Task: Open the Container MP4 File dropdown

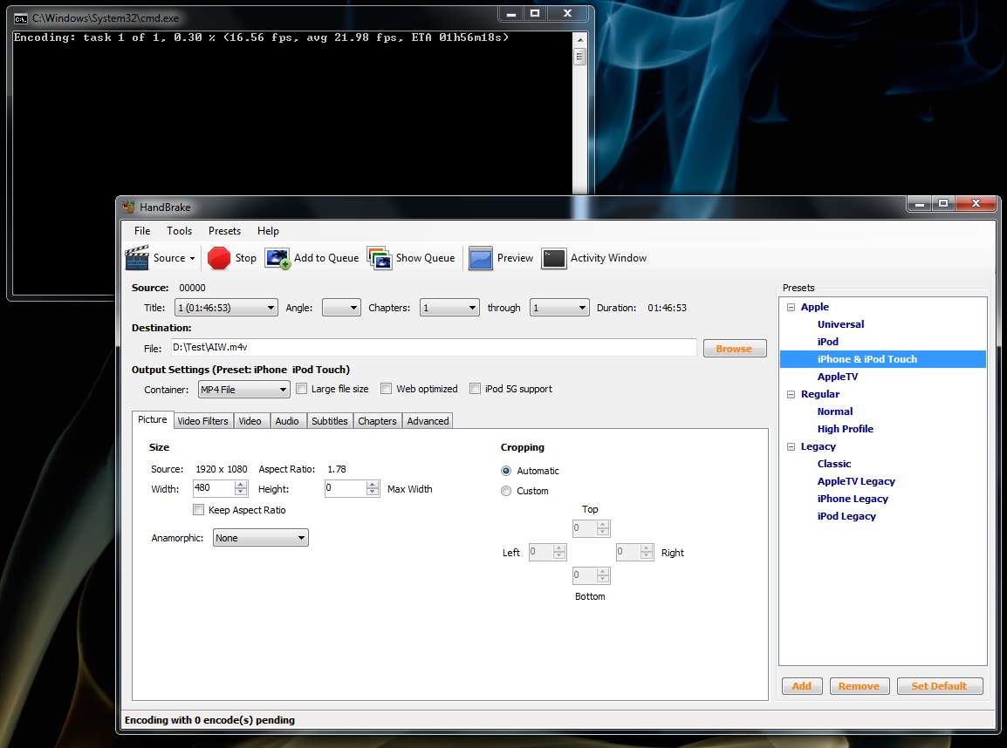Action: 243,390
